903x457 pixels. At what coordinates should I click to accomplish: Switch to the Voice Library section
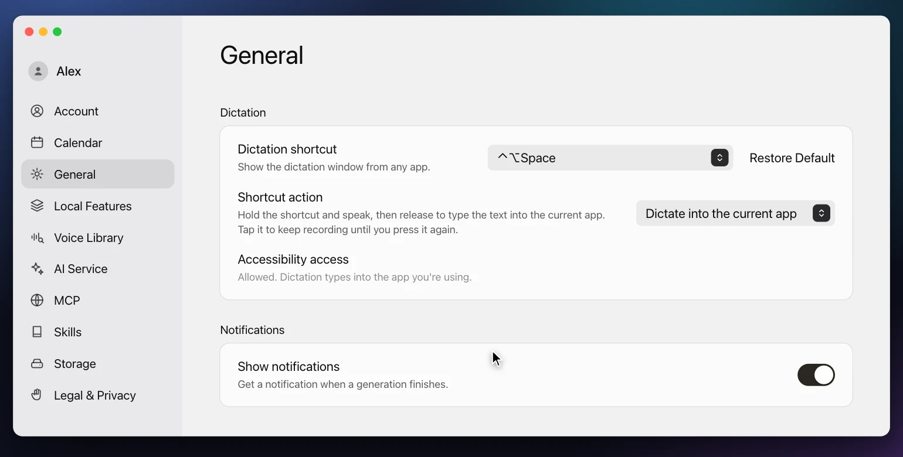[x=98, y=238]
